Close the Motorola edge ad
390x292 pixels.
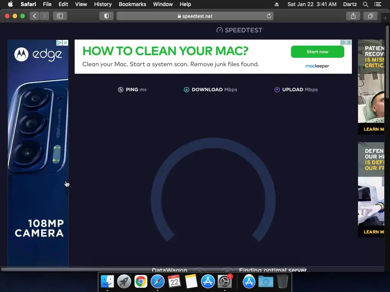click(65, 43)
